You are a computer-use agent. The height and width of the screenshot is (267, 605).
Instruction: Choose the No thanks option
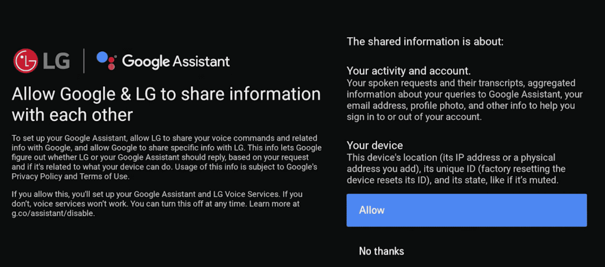tap(381, 251)
